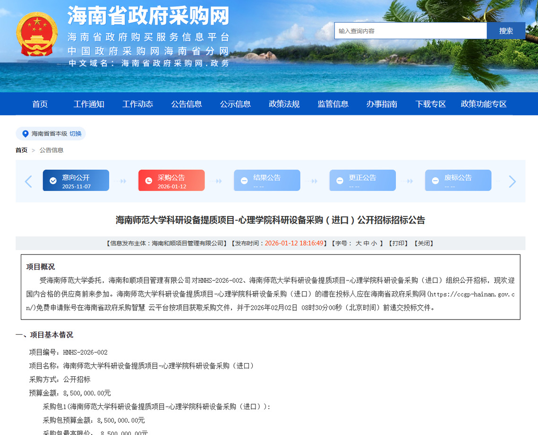Switch region via 切换 link
Viewport: 538px width, 435px height.
[76, 134]
